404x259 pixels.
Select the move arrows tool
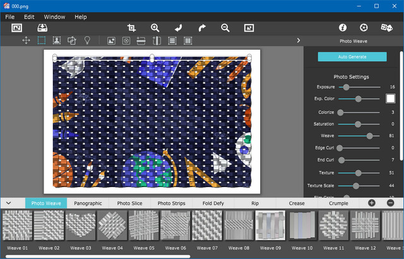click(27, 40)
